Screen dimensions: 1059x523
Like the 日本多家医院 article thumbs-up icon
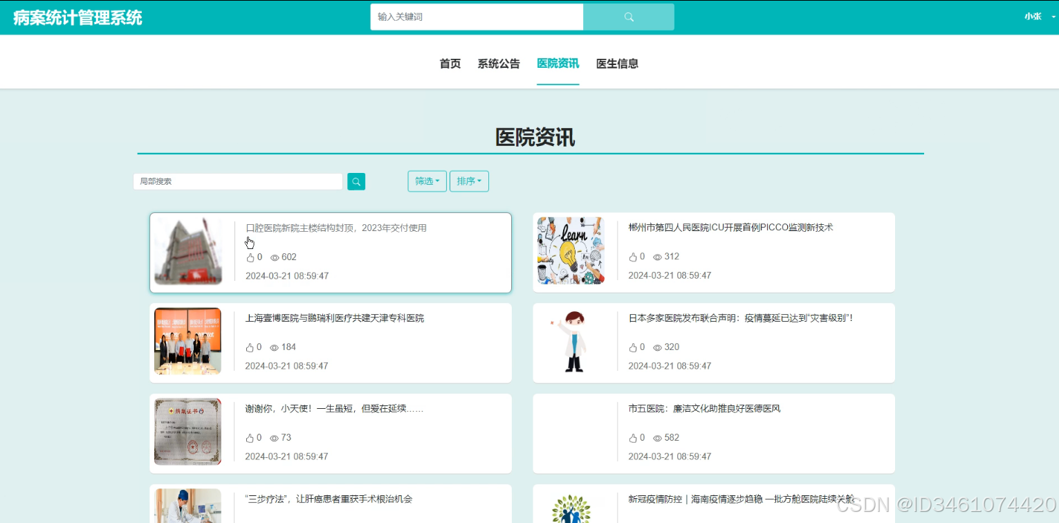(633, 347)
